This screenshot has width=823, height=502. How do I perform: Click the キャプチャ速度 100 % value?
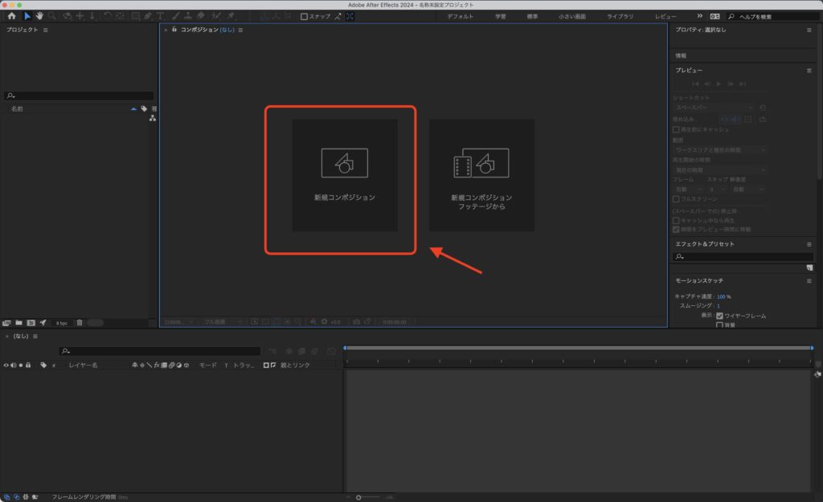click(x=724, y=296)
